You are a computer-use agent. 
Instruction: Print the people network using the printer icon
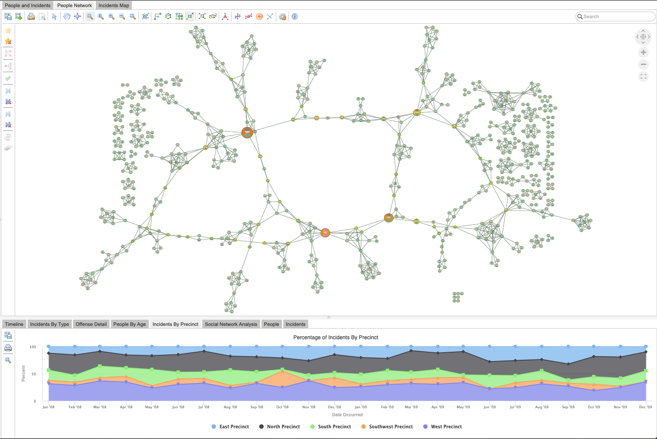point(31,16)
